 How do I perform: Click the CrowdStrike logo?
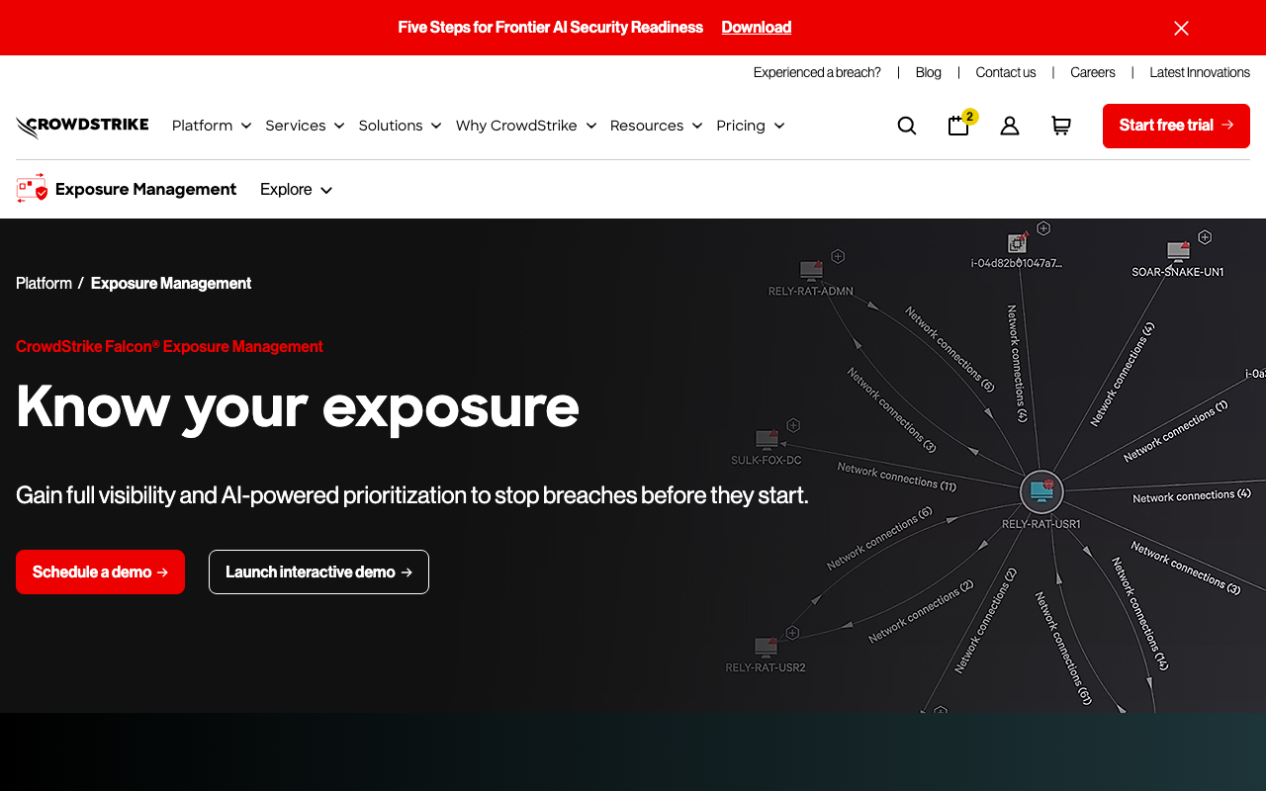click(x=82, y=127)
